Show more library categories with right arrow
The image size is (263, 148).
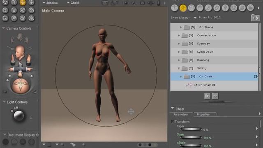(258, 8)
